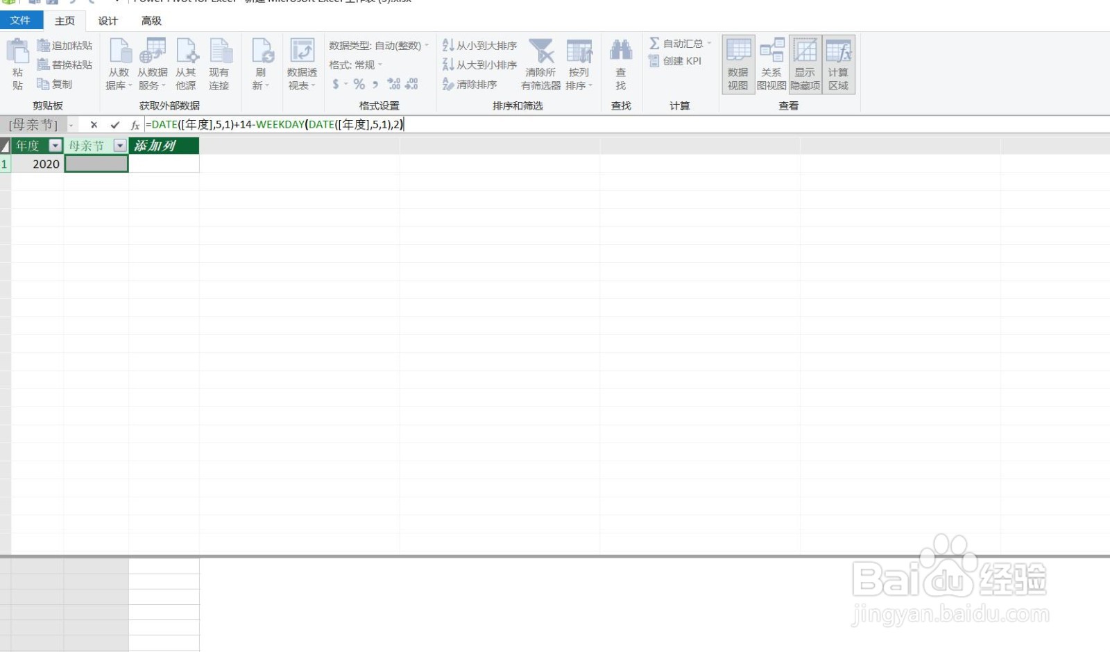
Task: Expand currency format dropdown arrow
Action: [x=345, y=85]
